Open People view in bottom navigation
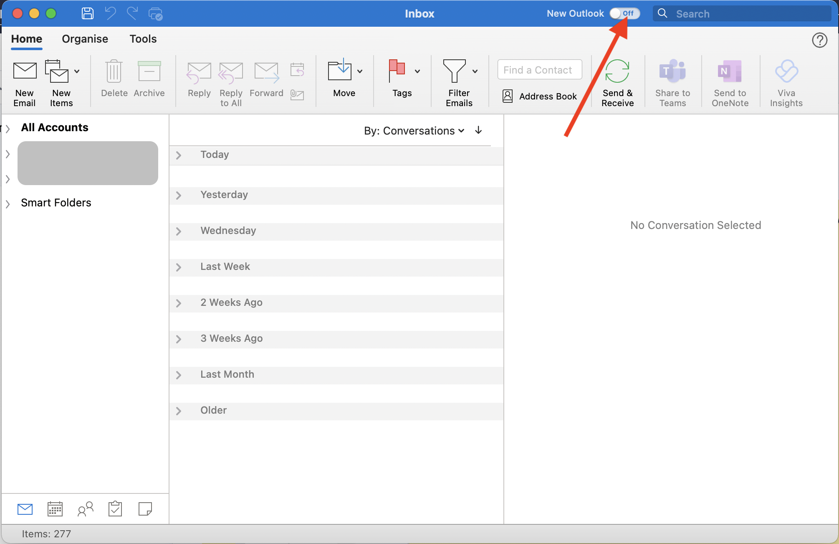The height and width of the screenshot is (544, 839). click(x=85, y=509)
